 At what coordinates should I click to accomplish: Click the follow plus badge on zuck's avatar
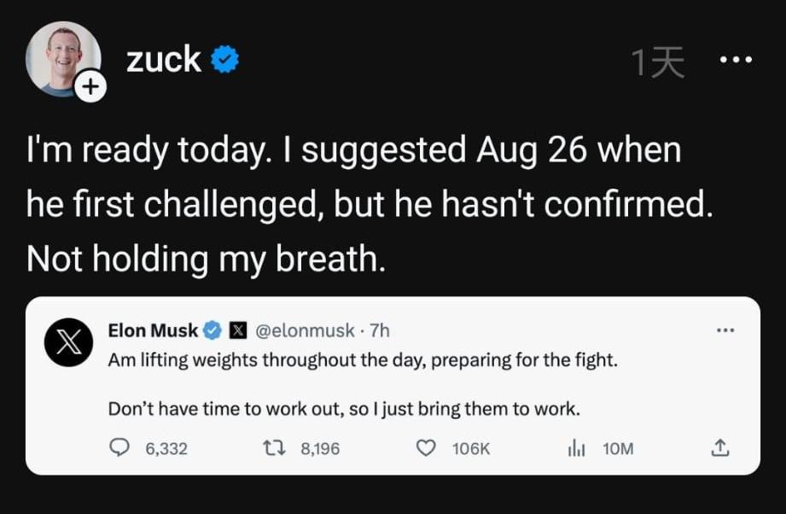pos(91,86)
